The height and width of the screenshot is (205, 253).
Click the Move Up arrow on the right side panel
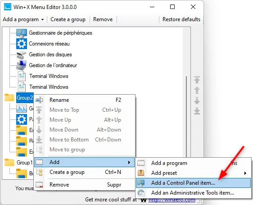click(x=197, y=90)
